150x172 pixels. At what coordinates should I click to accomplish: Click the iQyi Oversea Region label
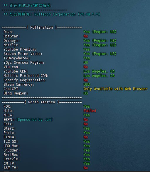[x=24, y=63]
